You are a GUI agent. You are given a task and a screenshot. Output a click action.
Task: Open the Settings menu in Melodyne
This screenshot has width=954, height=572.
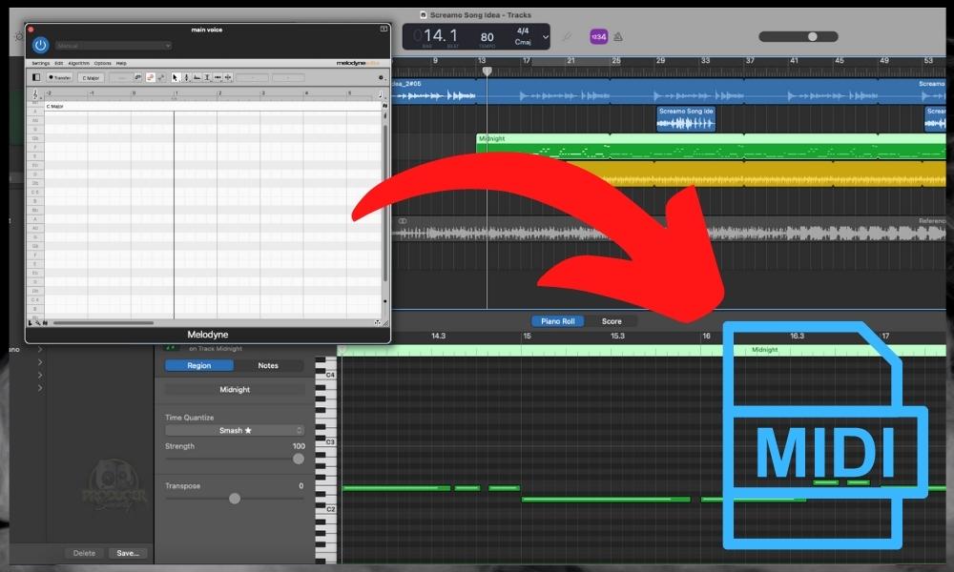point(40,63)
